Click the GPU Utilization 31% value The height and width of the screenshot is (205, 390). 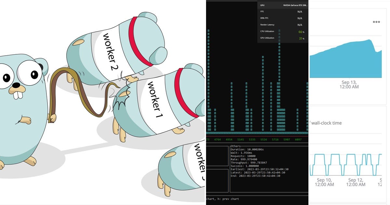(x=301, y=38)
